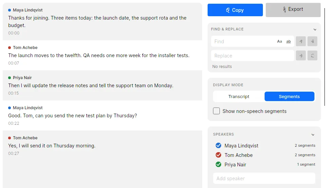Uncheck the Maya Lindqvist speaker filter

218,145
